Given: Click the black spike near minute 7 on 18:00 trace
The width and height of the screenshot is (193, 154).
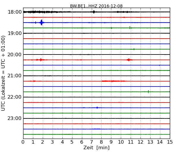Looking at the screenshot, I should coord(94,12).
